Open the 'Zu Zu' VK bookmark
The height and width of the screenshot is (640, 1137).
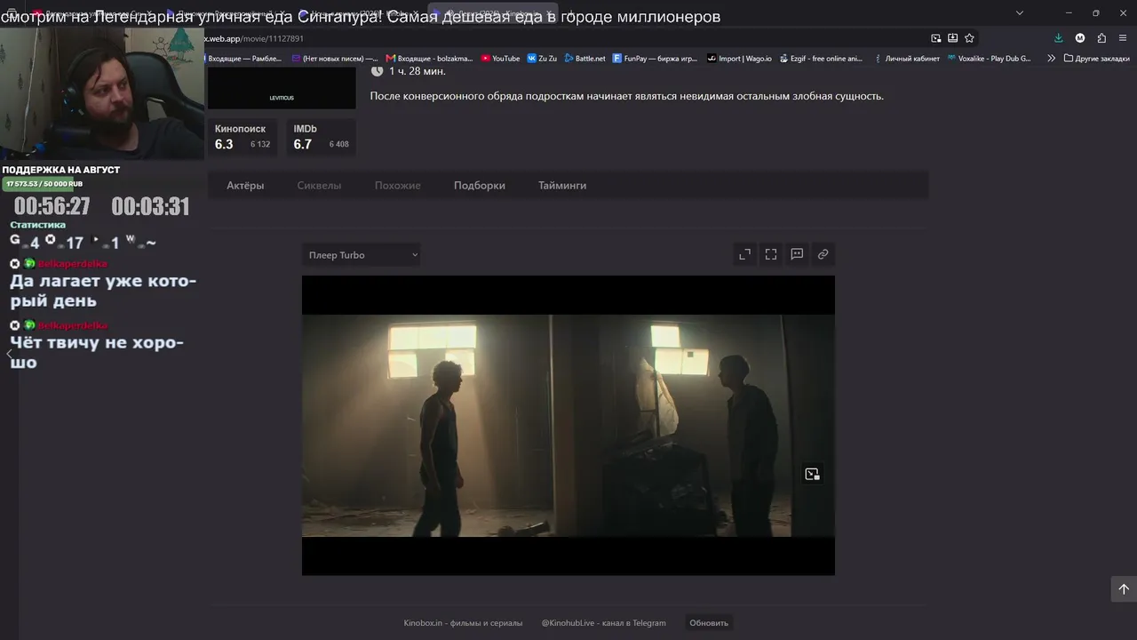coord(542,59)
